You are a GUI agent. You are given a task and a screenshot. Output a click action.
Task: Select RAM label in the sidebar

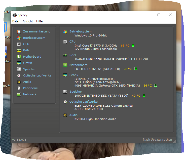point(26,50)
